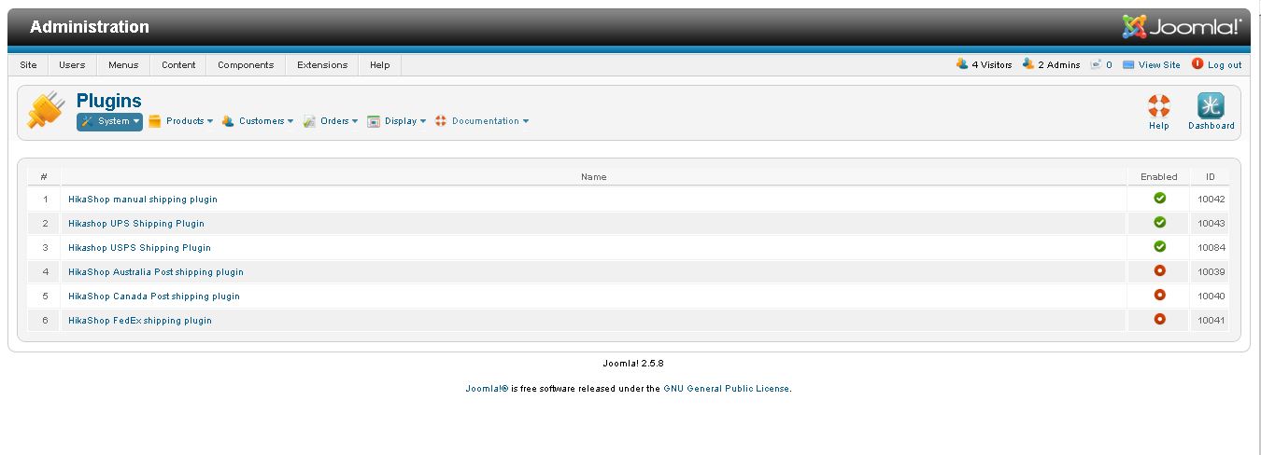Click the messages envelope icon
Viewport: 1261px width, 455px height.
1096,64
